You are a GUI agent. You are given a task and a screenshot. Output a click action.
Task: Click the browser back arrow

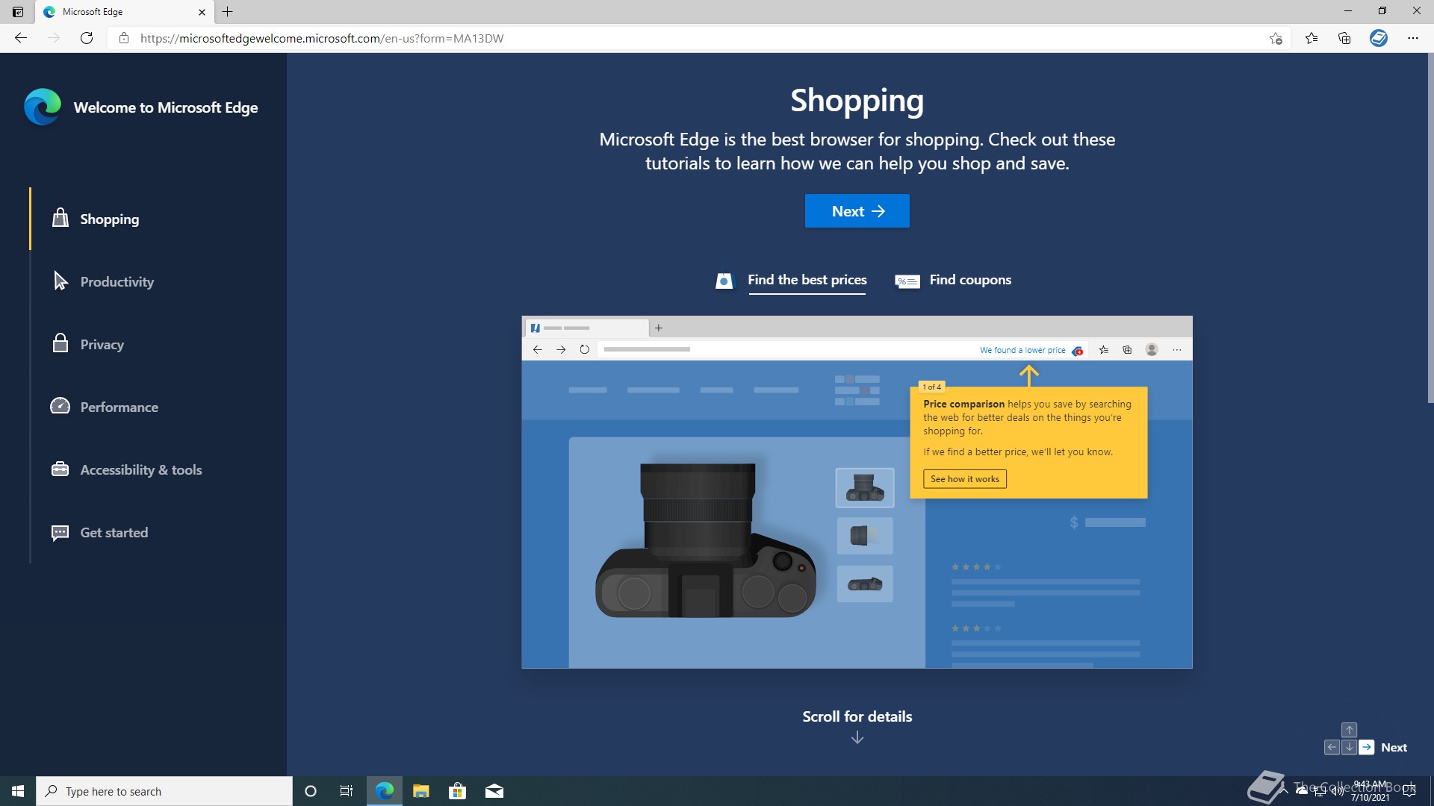pos(21,38)
